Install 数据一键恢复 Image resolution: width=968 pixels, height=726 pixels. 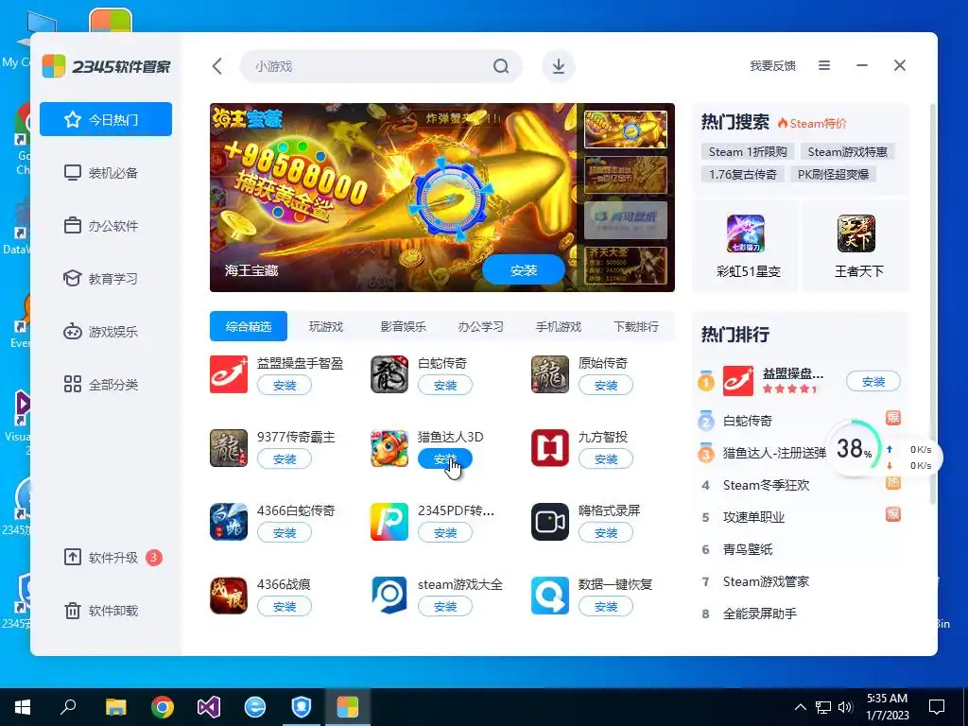tap(606, 606)
